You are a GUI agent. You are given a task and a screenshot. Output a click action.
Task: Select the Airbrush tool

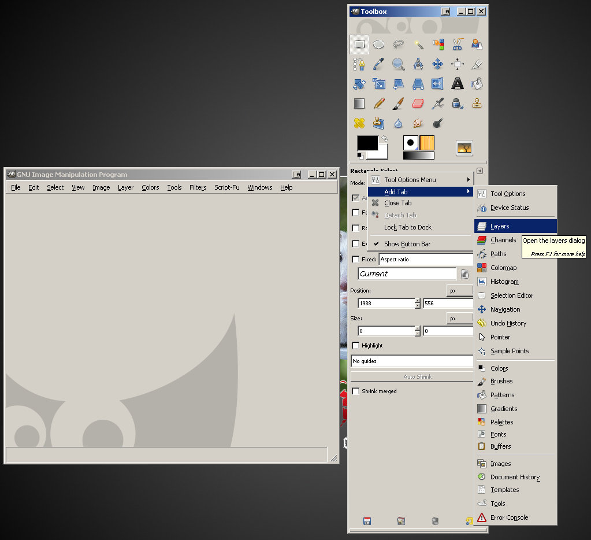coord(437,103)
